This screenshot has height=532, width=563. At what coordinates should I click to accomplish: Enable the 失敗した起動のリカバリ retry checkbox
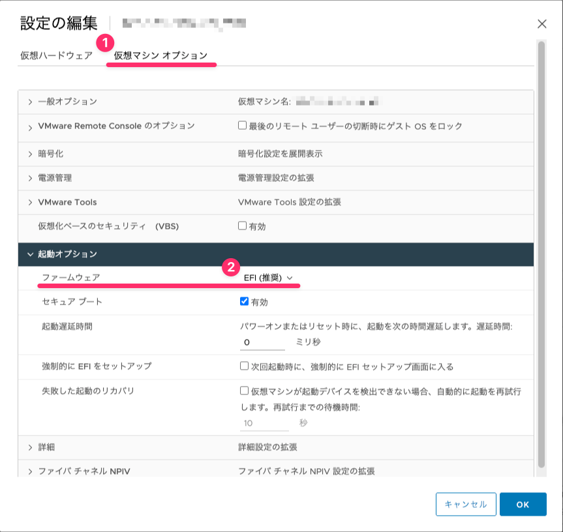[244, 391]
